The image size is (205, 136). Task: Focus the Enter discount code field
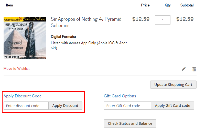point(26,106)
